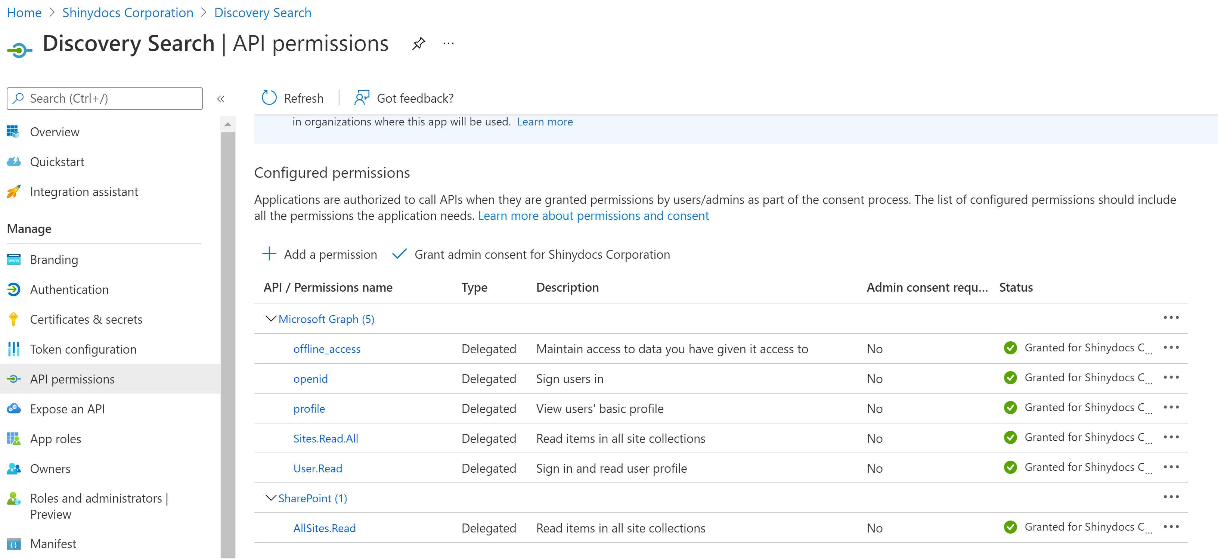The width and height of the screenshot is (1218, 559).
Task: Open the ellipsis menu beside the page title
Action: pos(448,44)
